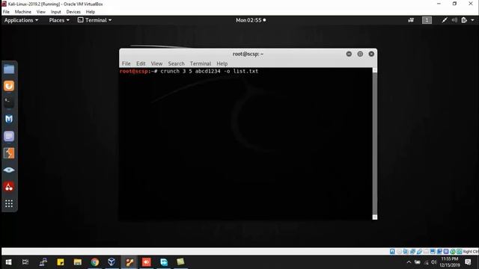Open Windows notification center icon

click(468, 262)
